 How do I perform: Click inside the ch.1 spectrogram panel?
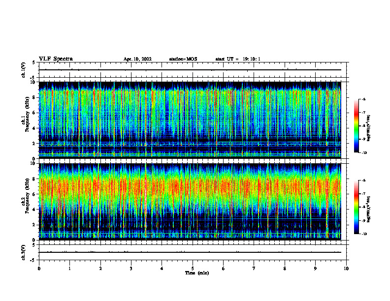click(x=190, y=120)
